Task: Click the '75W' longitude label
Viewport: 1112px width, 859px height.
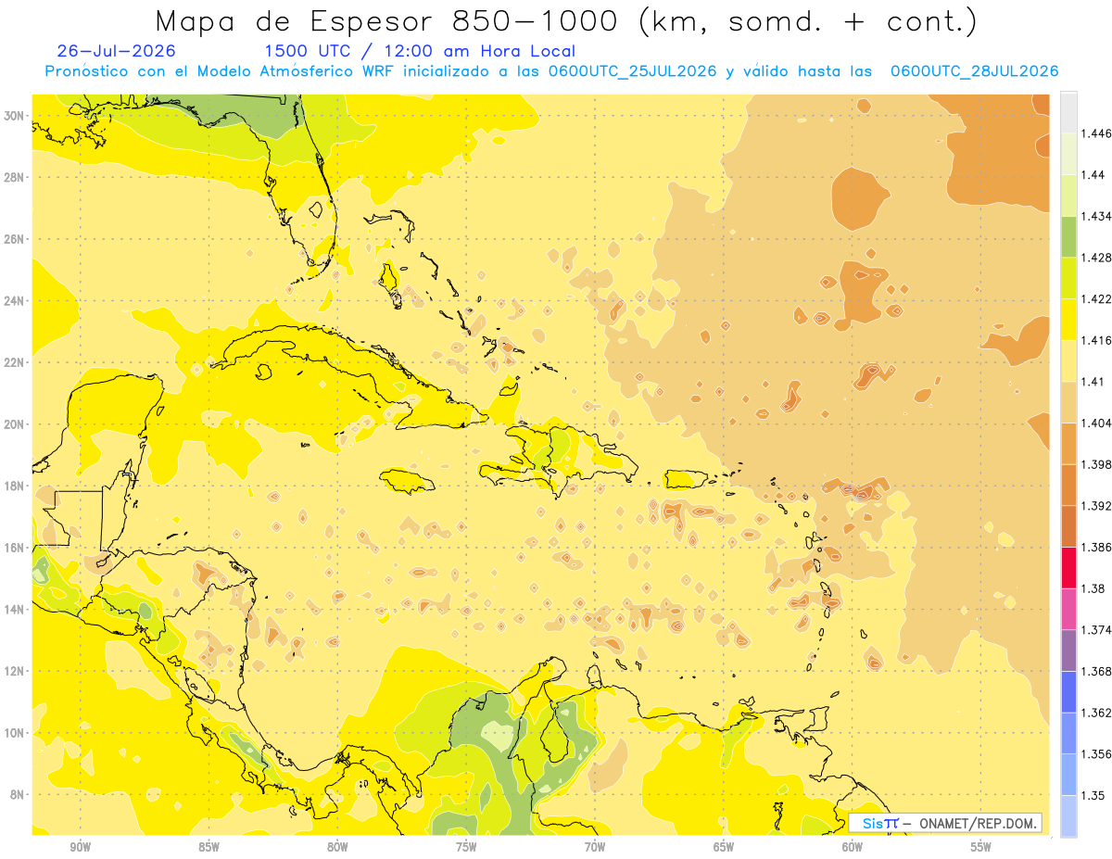Action: [466, 847]
